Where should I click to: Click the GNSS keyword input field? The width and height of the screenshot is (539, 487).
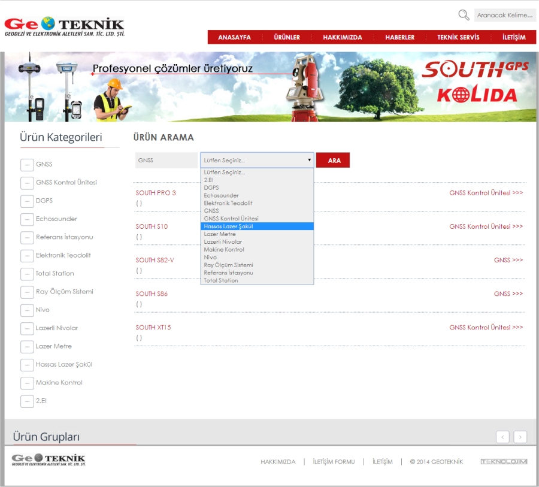[x=166, y=161]
